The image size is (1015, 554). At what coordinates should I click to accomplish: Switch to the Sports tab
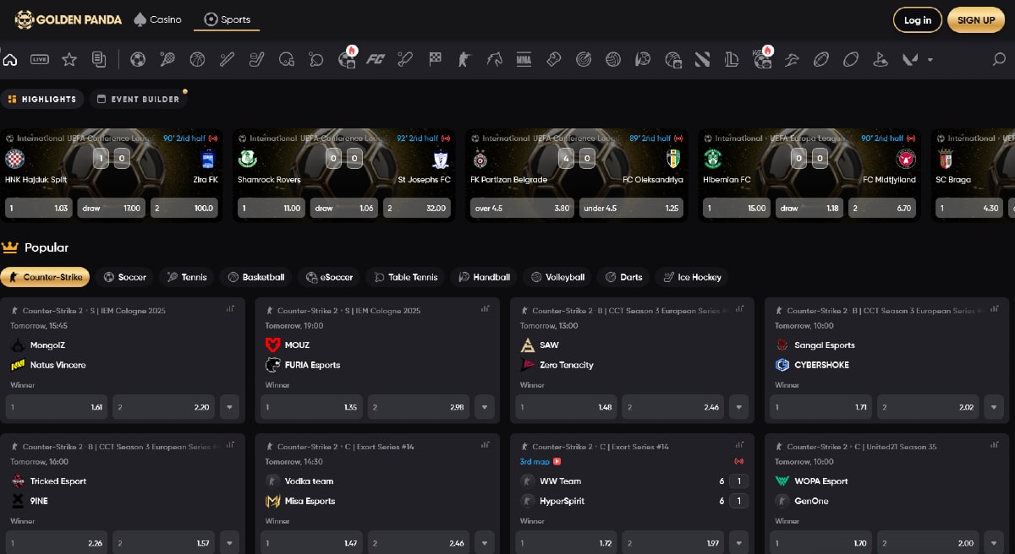tap(227, 19)
